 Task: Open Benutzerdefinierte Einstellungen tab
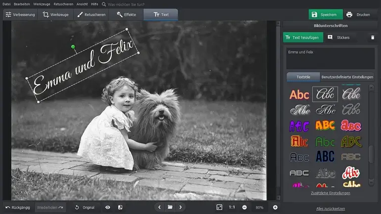(x=347, y=77)
